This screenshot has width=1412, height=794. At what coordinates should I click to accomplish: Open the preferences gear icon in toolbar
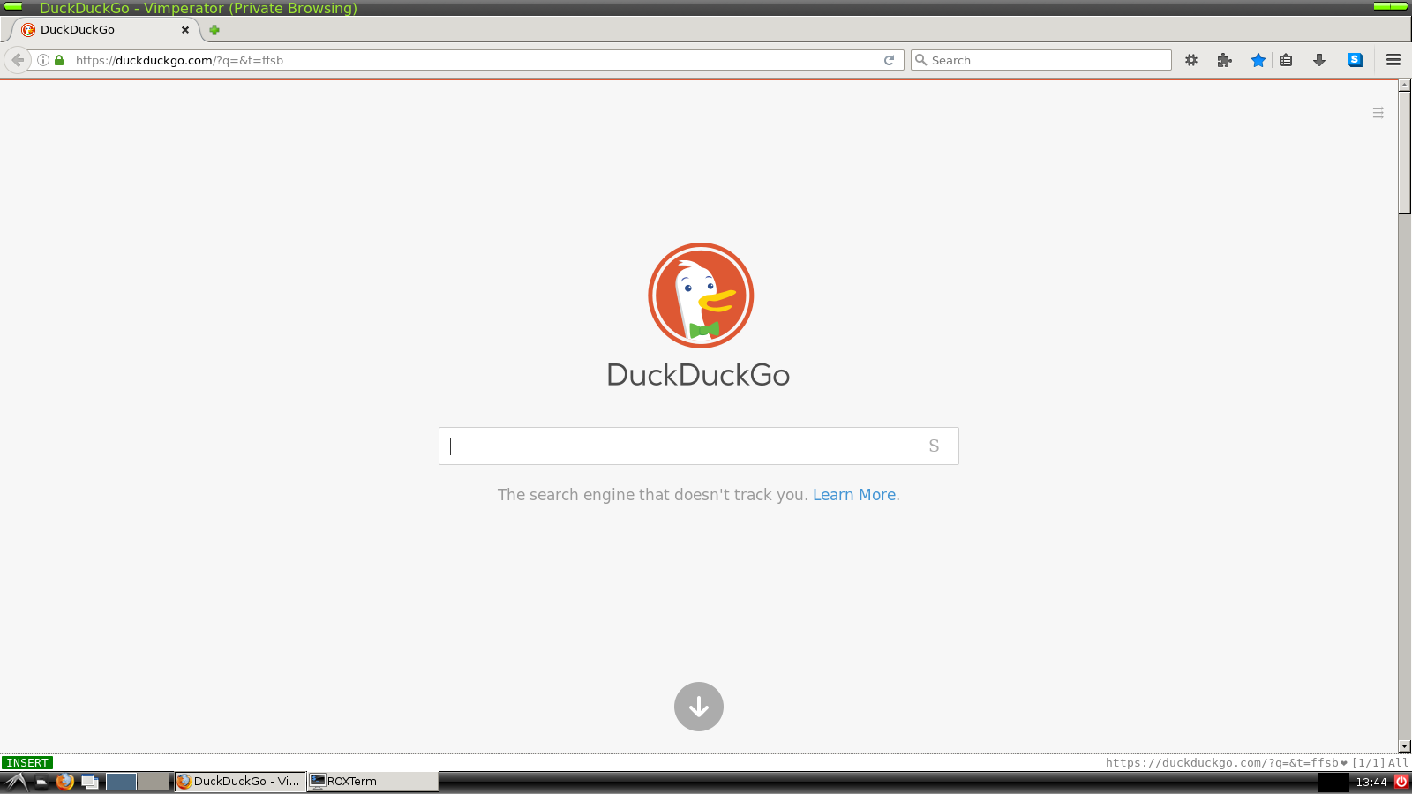pyautogui.click(x=1191, y=60)
